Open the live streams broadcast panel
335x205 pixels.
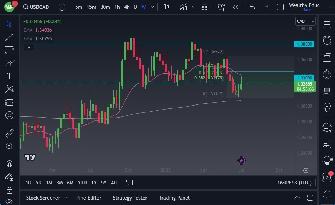(327, 177)
